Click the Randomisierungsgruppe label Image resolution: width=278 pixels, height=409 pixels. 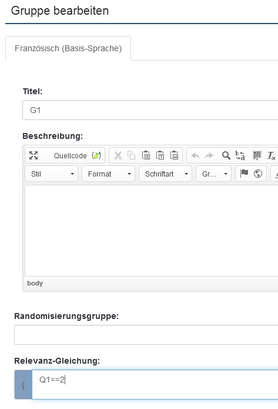tap(66, 316)
